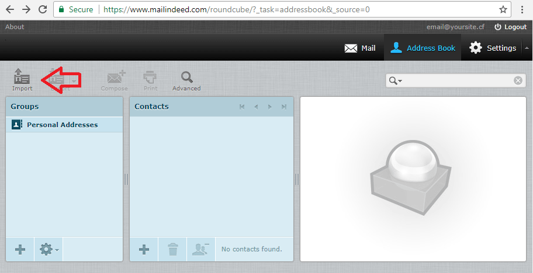The height and width of the screenshot is (273, 533).
Task: Click the Print toolbar icon
Action: 150,82
